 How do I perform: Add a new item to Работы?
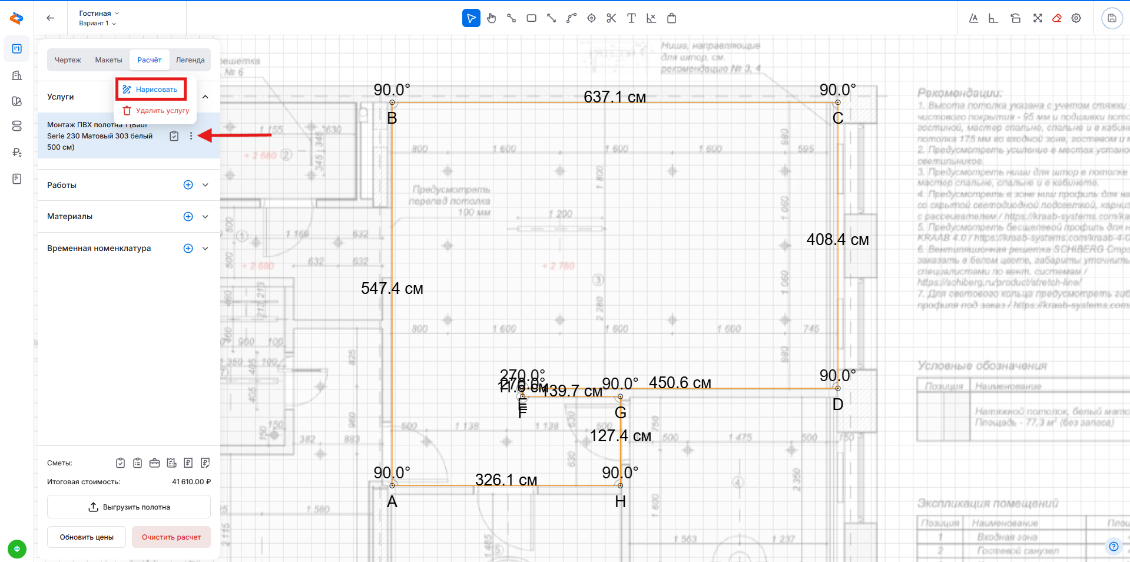pos(188,185)
